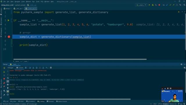Image resolution: width=186 pixels, height=105 pixels.
Task: Switch to __init__.py editor tab
Action: [x=18, y=8]
